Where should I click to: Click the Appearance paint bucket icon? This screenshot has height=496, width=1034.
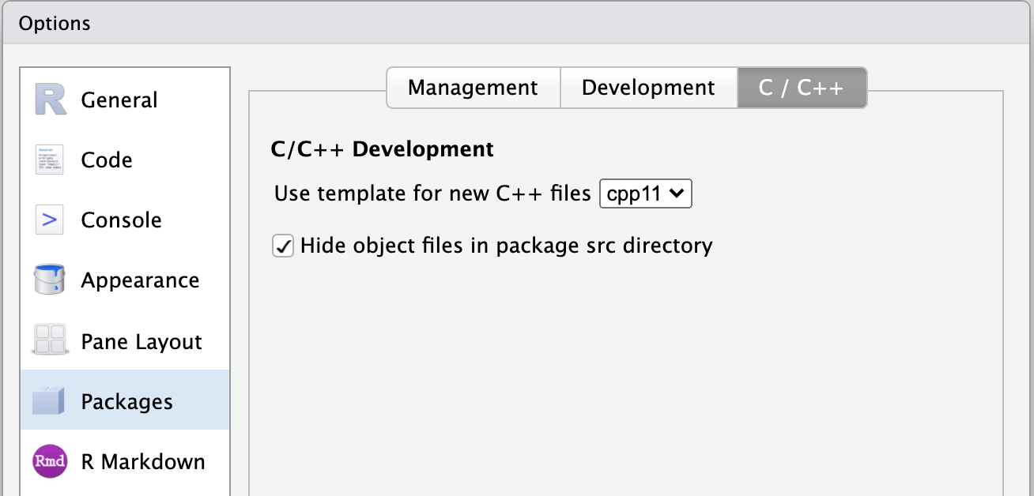[x=48, y=280]
